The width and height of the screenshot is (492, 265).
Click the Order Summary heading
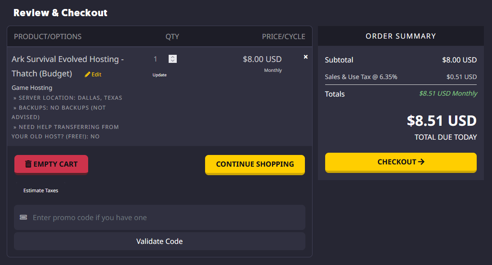(x=401, y=36)
